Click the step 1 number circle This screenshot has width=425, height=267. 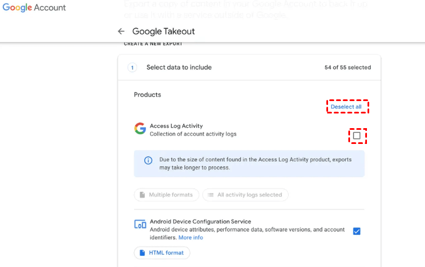pos(132,68)
